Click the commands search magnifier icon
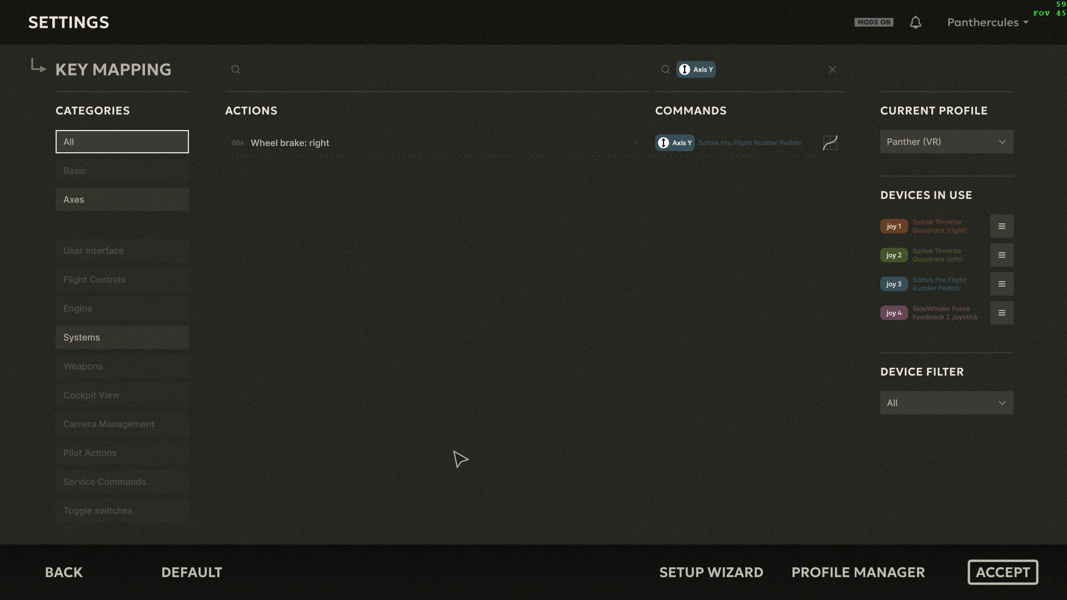 click(x=665, y=69)
